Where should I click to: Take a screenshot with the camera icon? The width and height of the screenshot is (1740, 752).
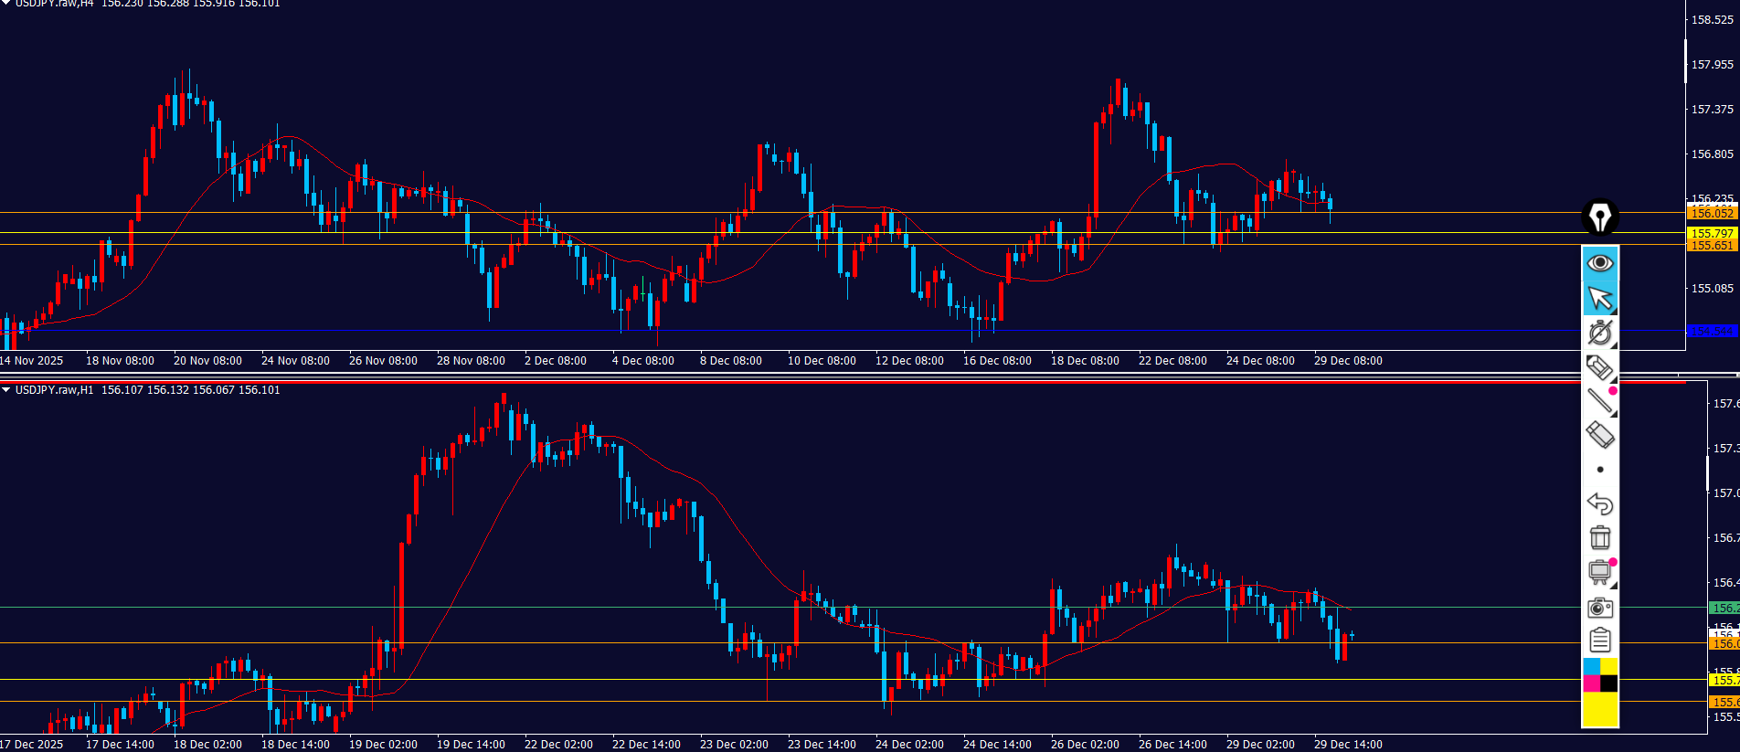tap(1600, 607)
